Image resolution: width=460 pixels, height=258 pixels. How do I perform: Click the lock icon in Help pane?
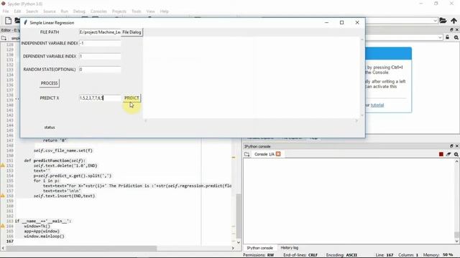[x=447, y=37]
